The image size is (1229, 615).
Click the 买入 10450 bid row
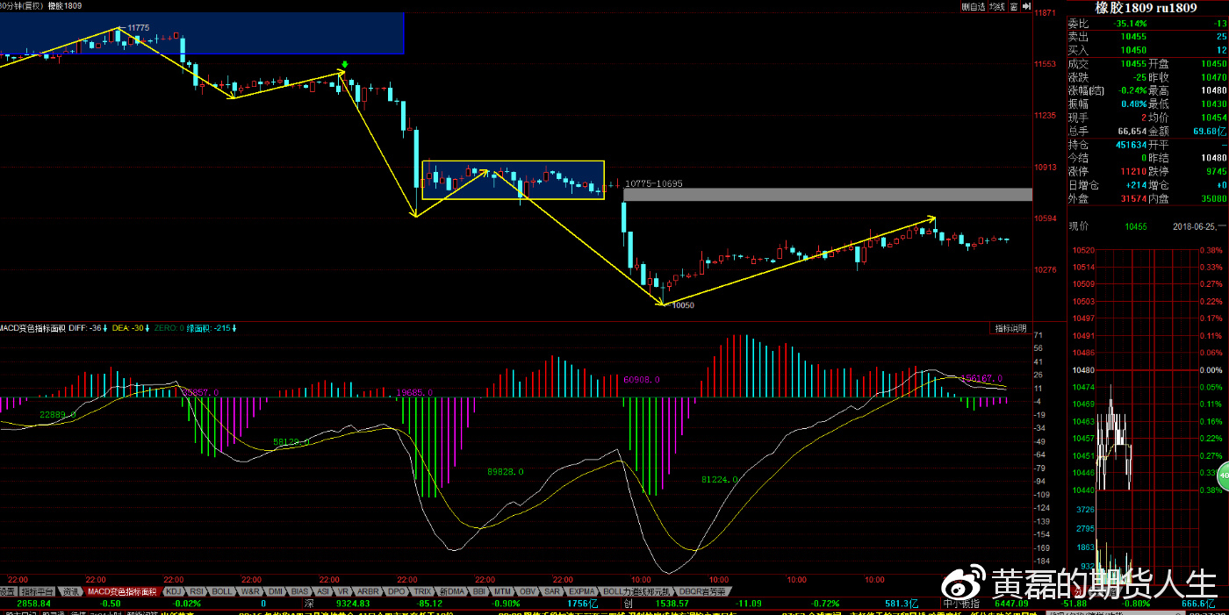[1146, 50]
